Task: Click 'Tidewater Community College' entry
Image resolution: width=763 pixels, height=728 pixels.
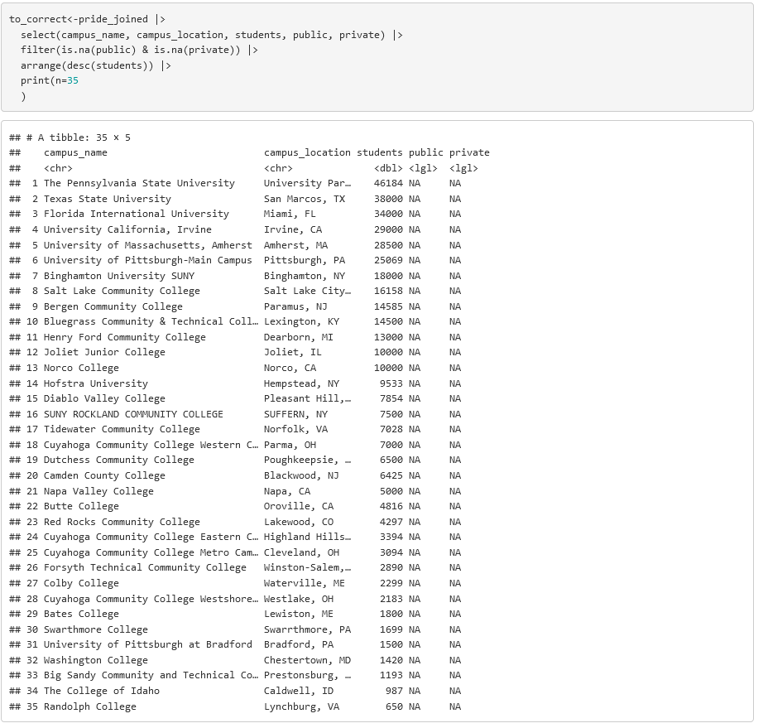Action: pos(122,430)
